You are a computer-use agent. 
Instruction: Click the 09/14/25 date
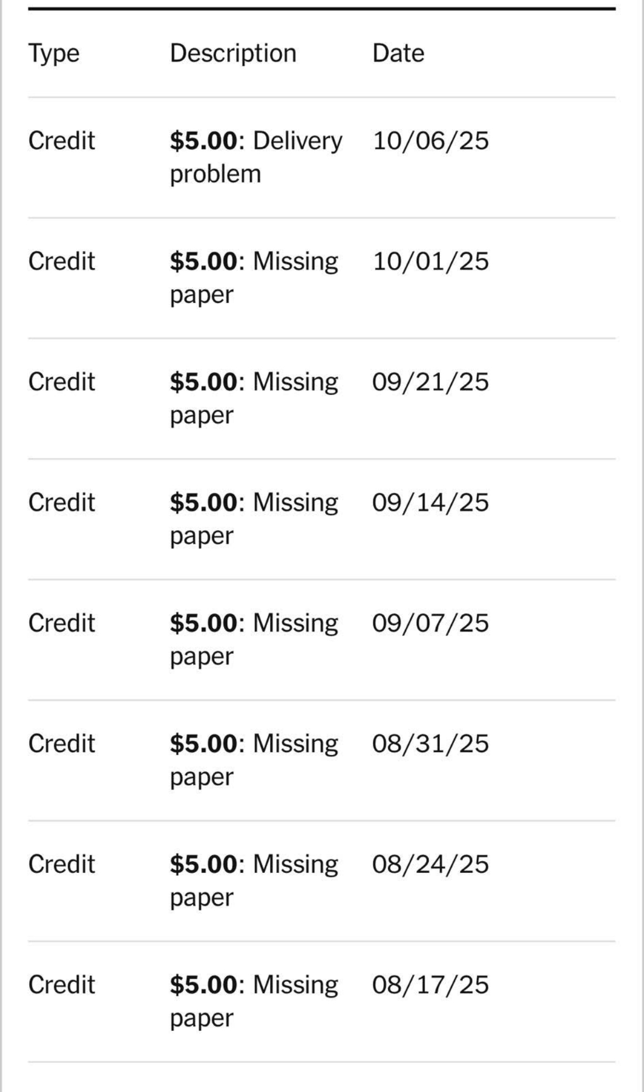tap(430, 503)
